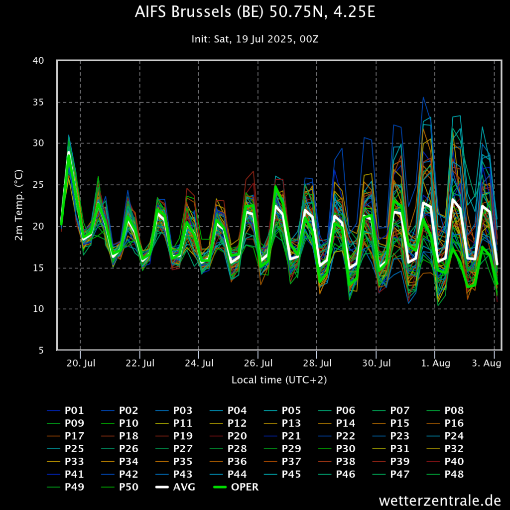Viewport: 510px width, 510px height.
Task: Toggle the OPER legend entry
Action: (236, 487)
